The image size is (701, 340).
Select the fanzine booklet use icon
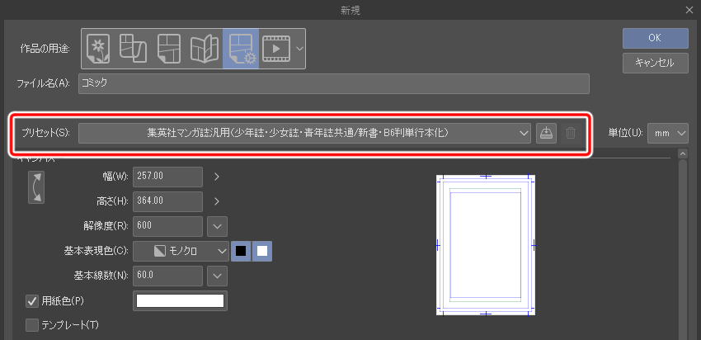coord(205,49)
